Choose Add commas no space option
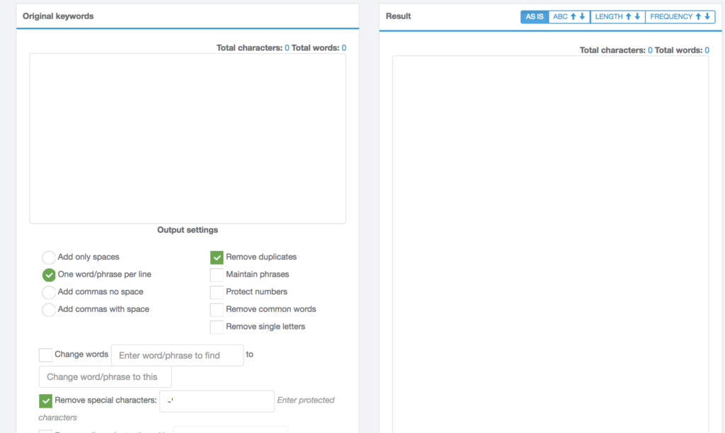The width and height of the screenshot is (725, 433). coord(49,292)
